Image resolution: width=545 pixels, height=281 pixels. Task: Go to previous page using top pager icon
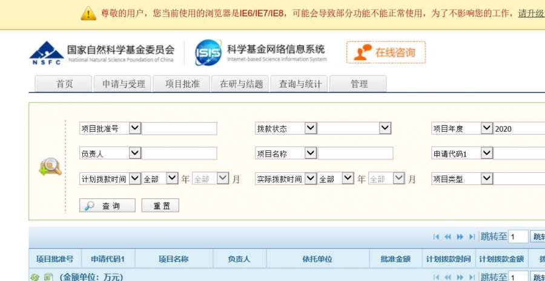click(448, 237)
